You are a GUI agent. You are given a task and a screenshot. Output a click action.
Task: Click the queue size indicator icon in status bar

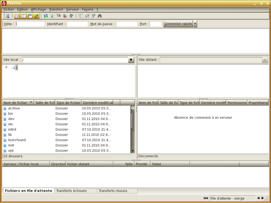[x=206, y=198]
